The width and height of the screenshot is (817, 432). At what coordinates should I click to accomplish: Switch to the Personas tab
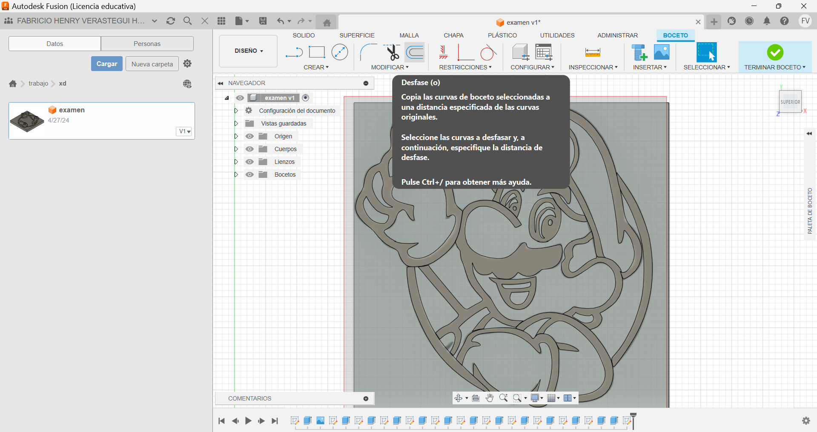[147, 43]
